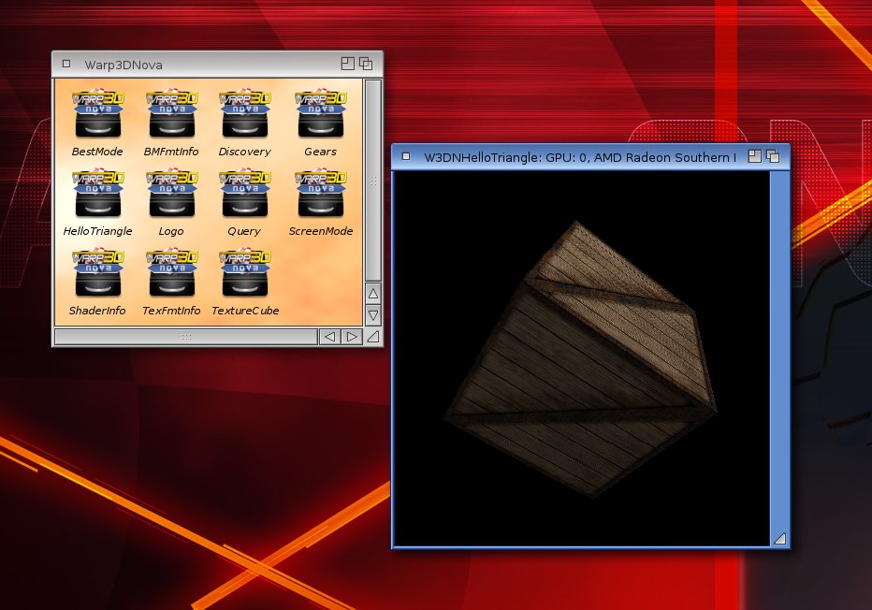Viewport: 872px width, 610px height.
Task: Click the HelloTriangle program icon
Action: click(98, 193)
